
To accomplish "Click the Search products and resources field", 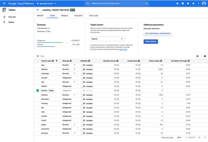I will [117, 3].
